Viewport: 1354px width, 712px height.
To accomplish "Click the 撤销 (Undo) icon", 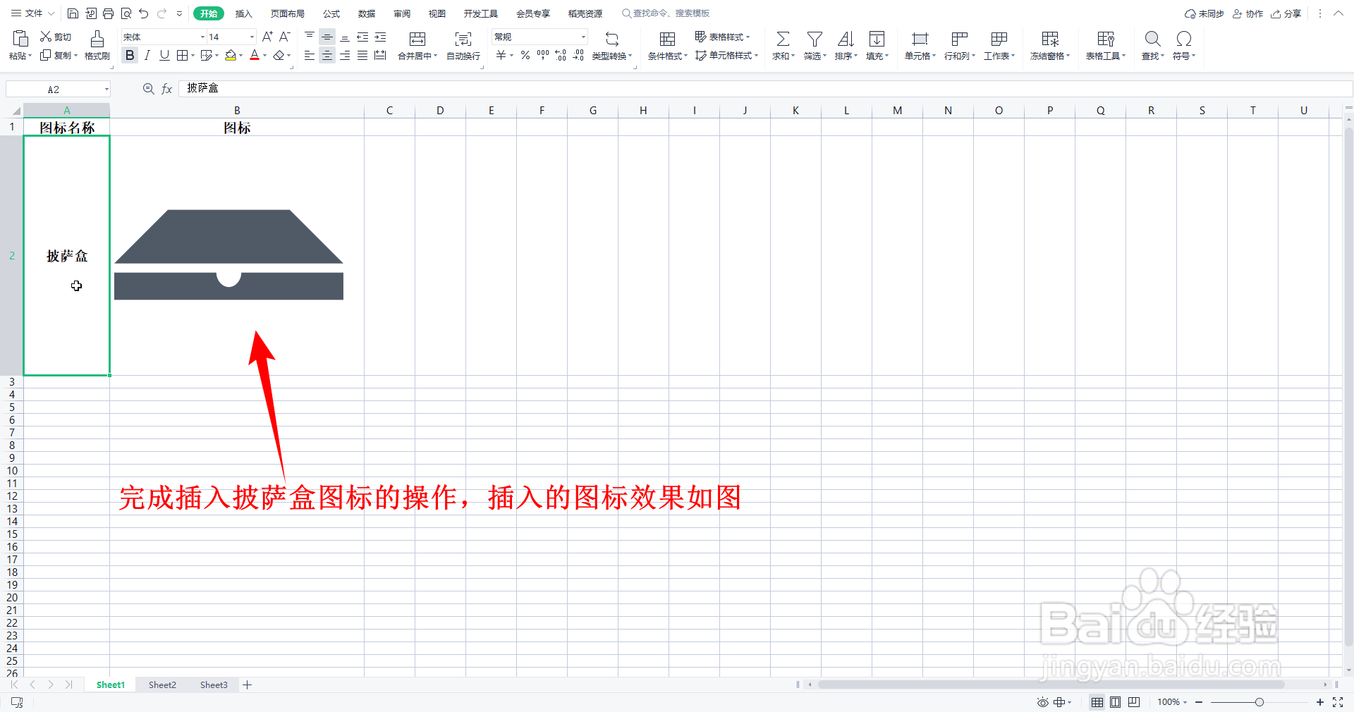I will pyautogui.click(x=143, y=13).
